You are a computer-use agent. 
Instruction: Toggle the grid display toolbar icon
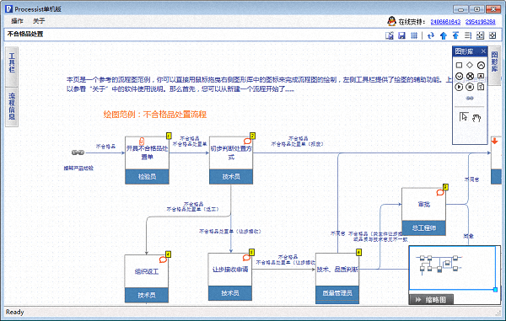pos(414,35)
